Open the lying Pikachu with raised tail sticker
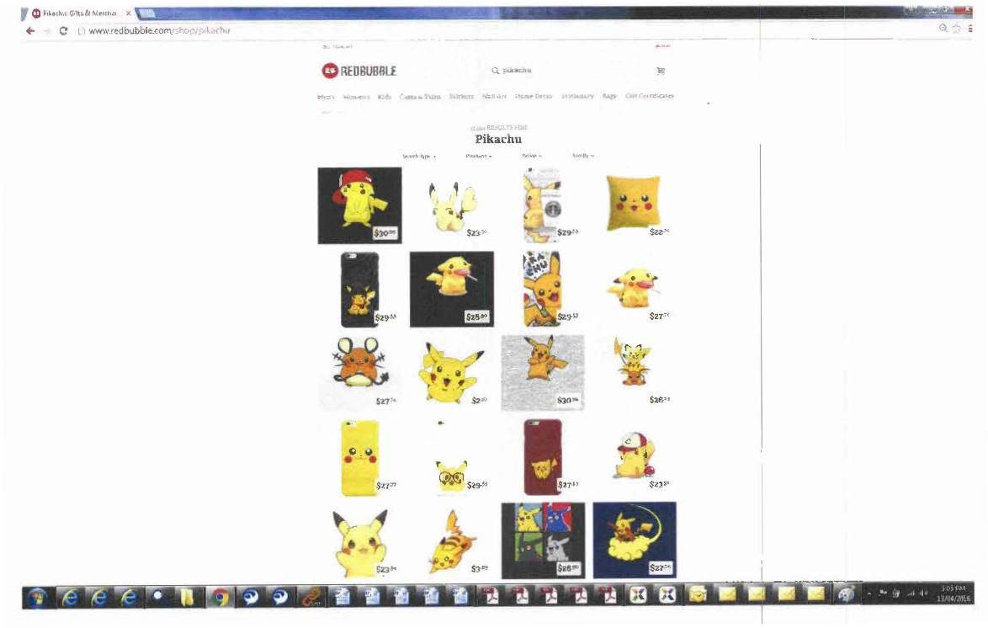 click(452, 540)
